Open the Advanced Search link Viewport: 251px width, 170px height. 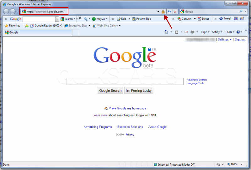click(197, 80)
